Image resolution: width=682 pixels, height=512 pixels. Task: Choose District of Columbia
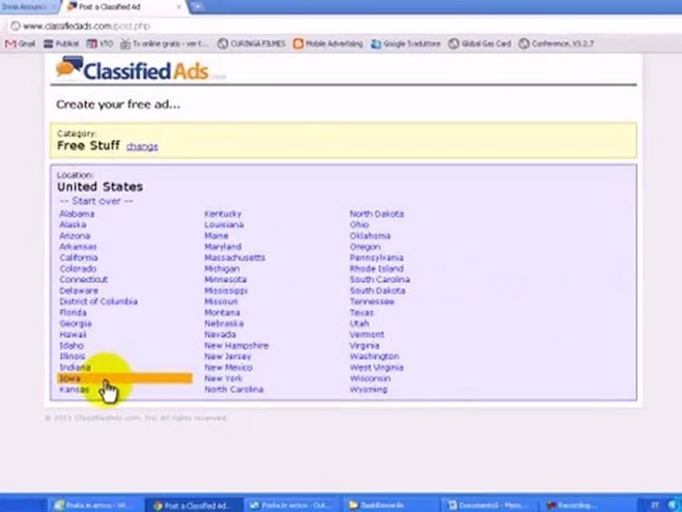[x=98, y=302]
